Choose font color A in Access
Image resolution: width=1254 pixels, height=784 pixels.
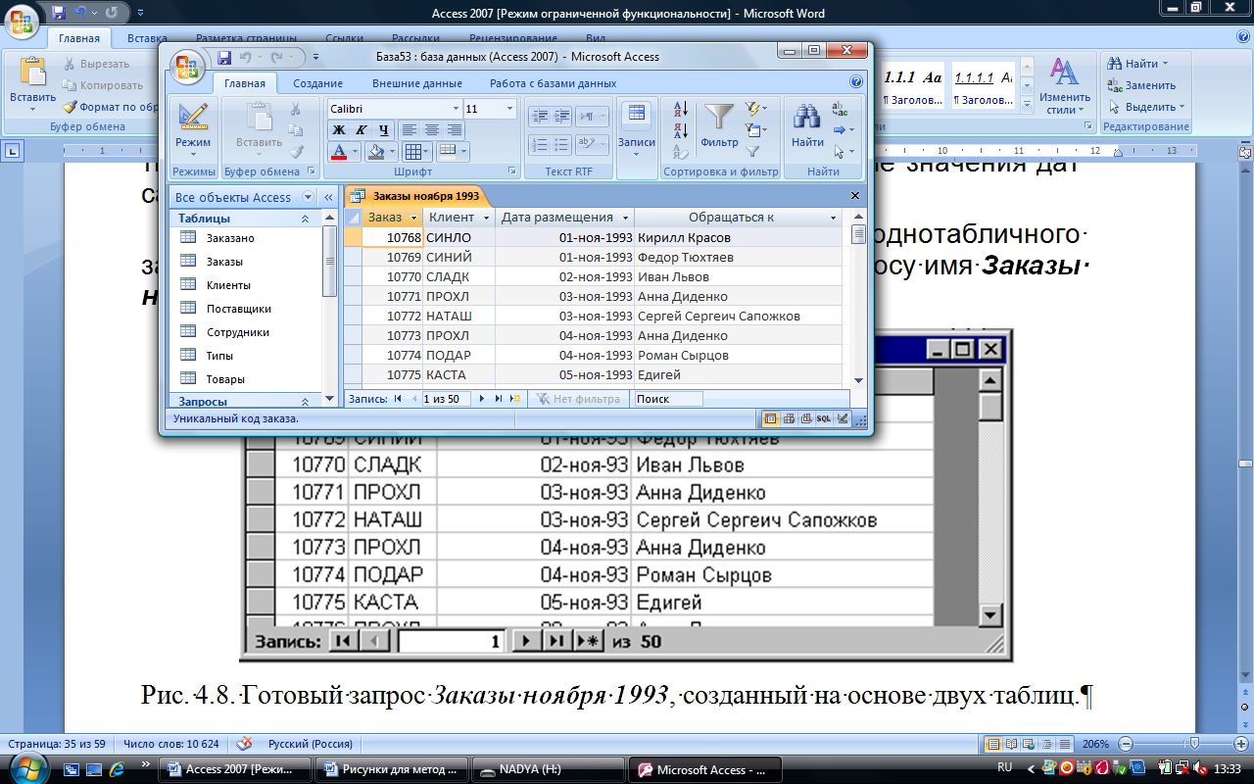click(339, 152)
